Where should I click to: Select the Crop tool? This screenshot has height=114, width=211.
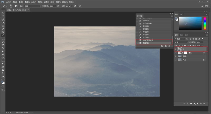point(3,26)
